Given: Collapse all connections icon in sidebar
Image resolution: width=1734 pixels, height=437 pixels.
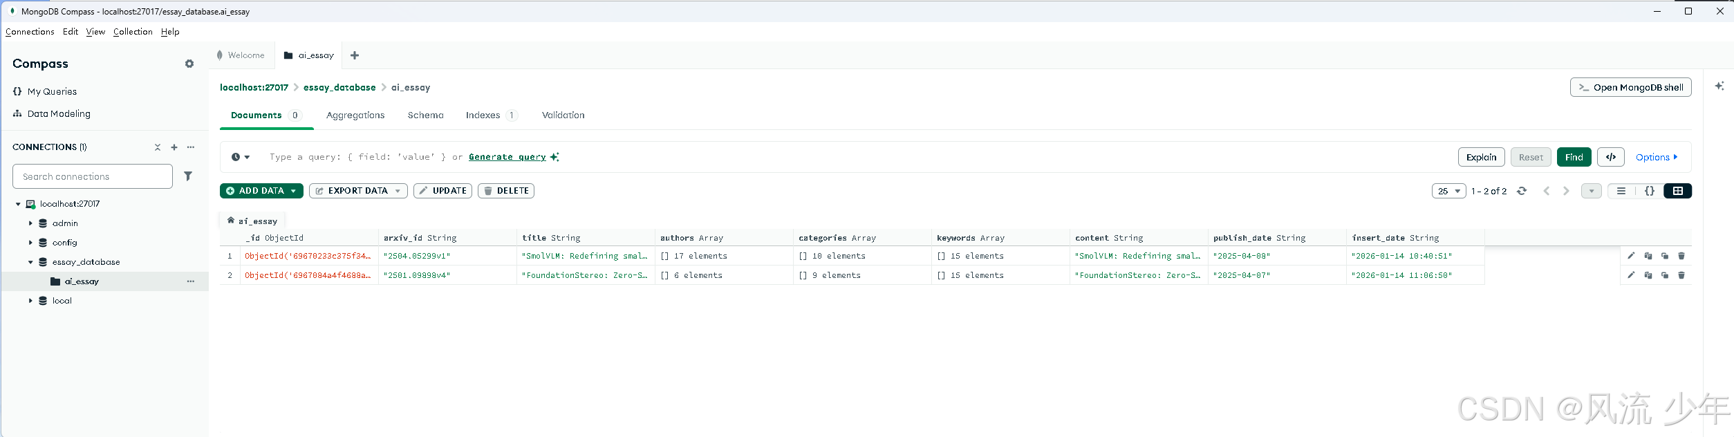Looking at the screenshot, I should pyautogui.click(x=158, y=147).
